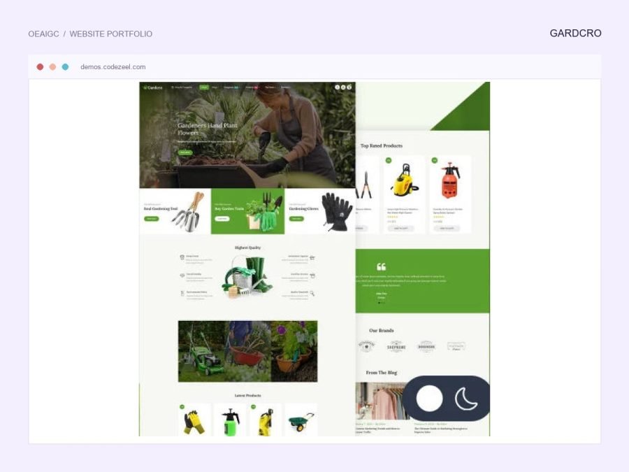Open the cart icon in site header

tap(349, 87)
